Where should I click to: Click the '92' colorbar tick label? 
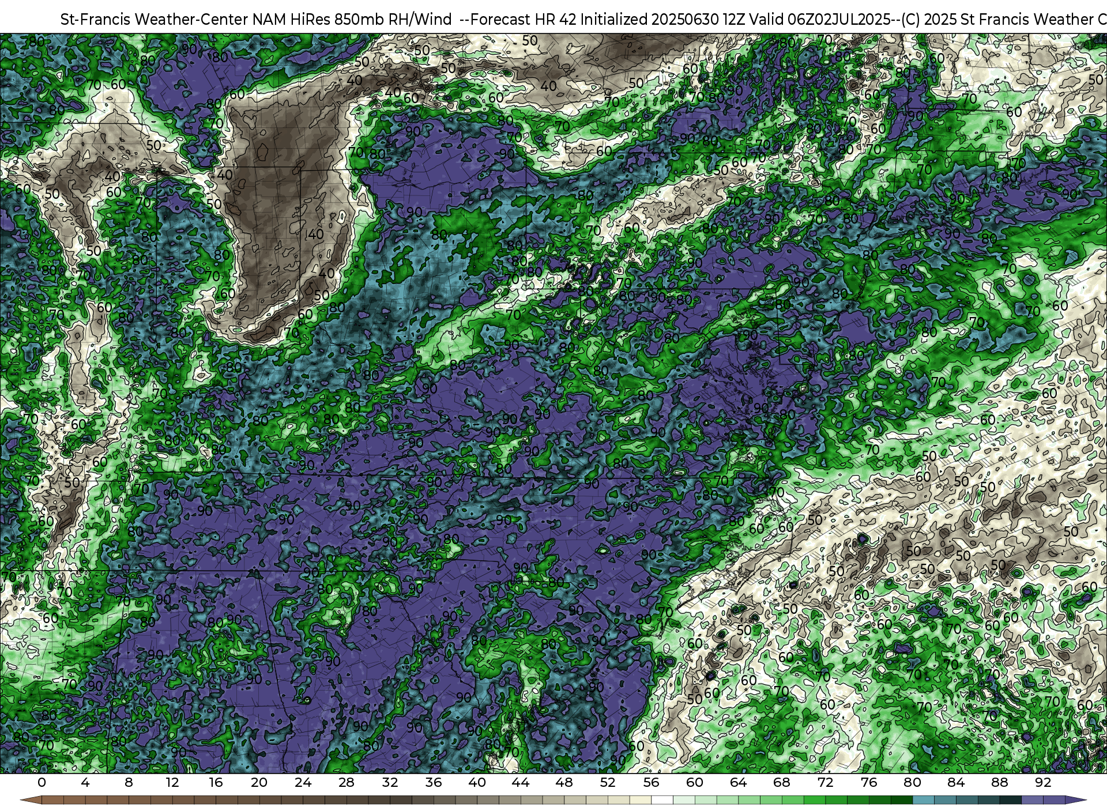[x=1043, y=782]
